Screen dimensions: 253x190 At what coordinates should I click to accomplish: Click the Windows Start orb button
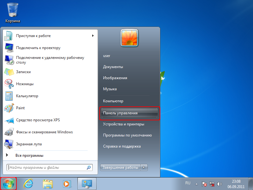(x=9, y=184)
